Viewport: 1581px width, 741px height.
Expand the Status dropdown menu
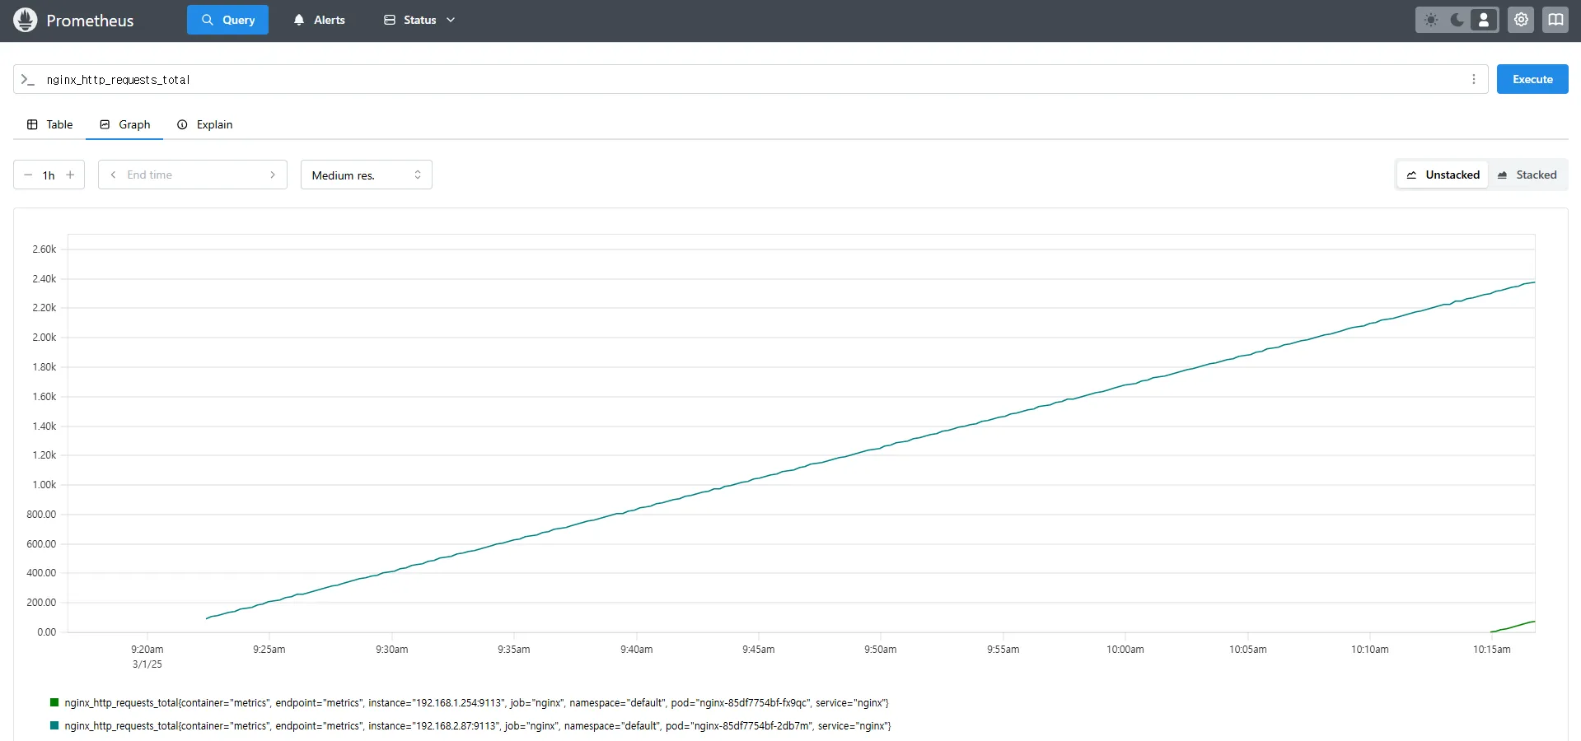[x=419, y=20]
